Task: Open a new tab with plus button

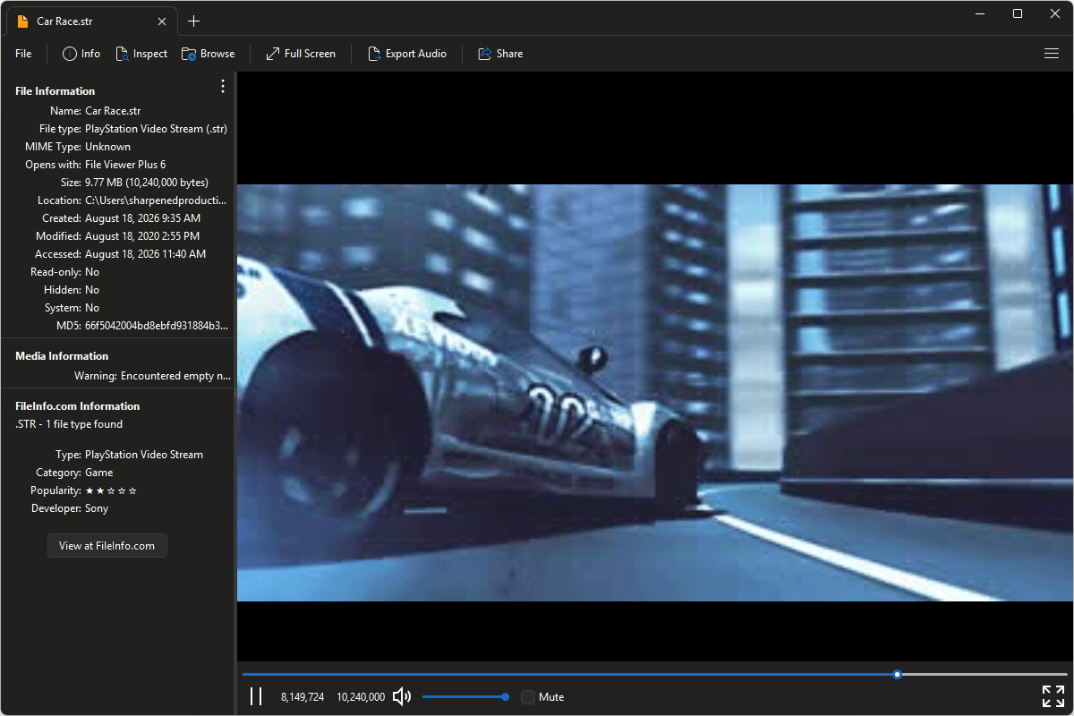Action: pos(193,21)
